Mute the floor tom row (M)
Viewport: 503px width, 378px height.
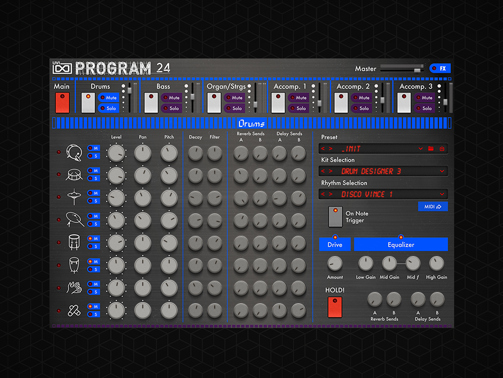point(93,239)
